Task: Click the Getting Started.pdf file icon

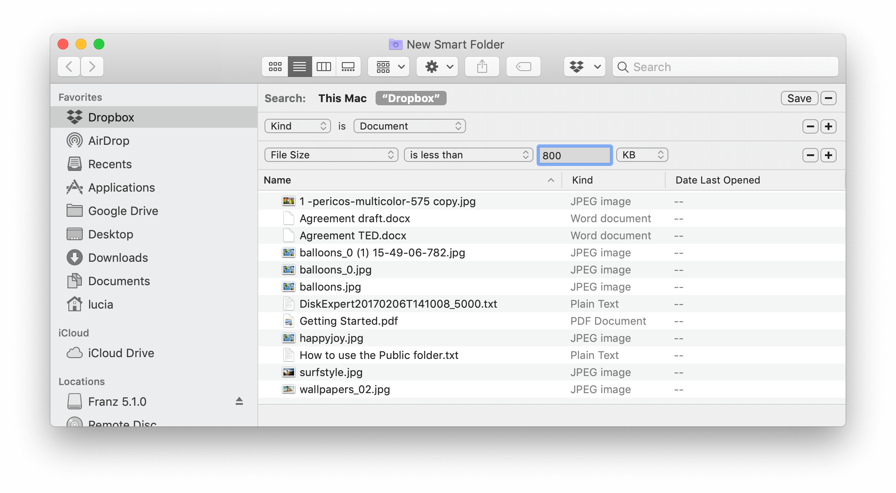Action: [x=288, y=321]
